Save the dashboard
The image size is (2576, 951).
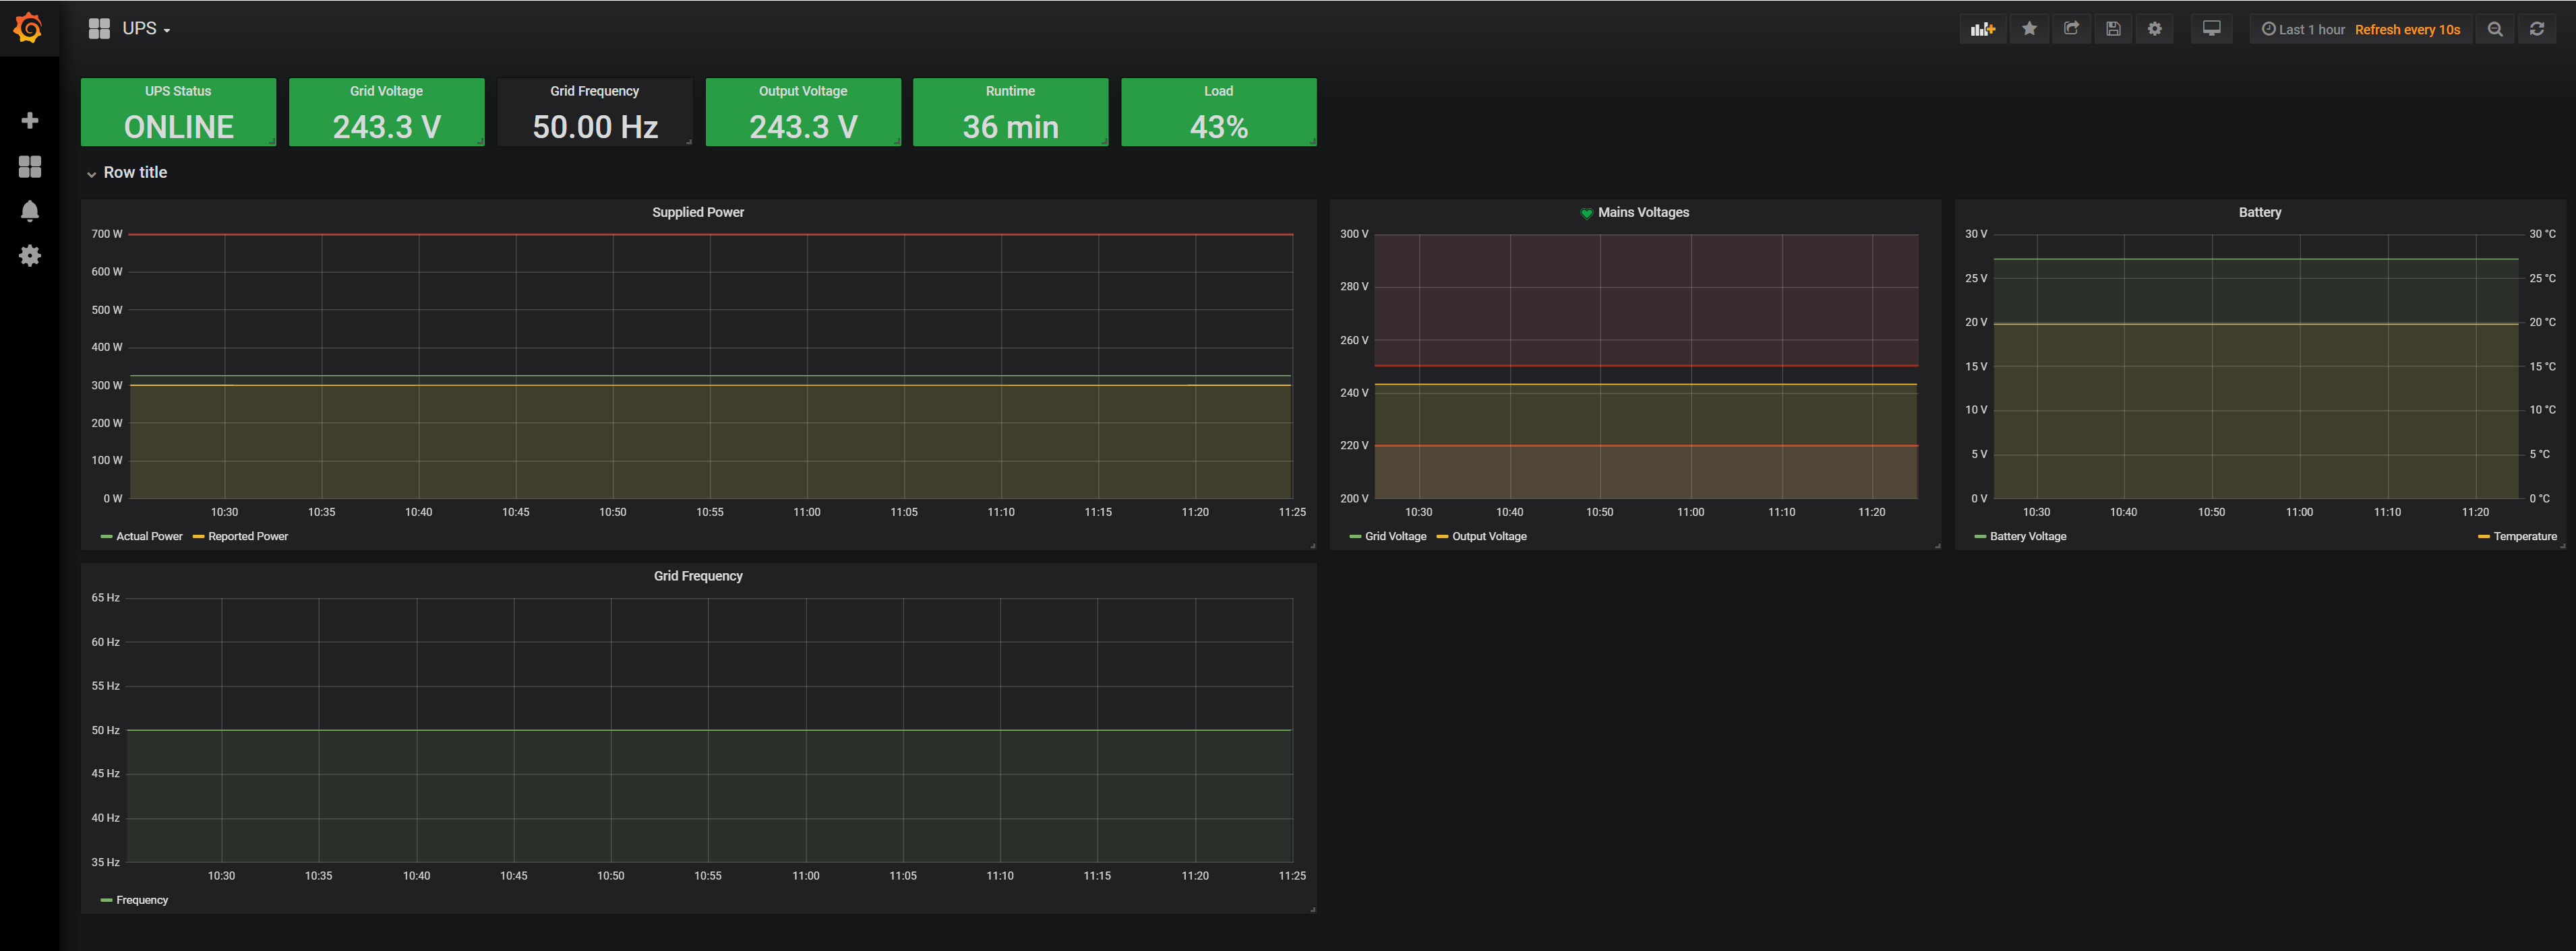(x=2112, y=28)
